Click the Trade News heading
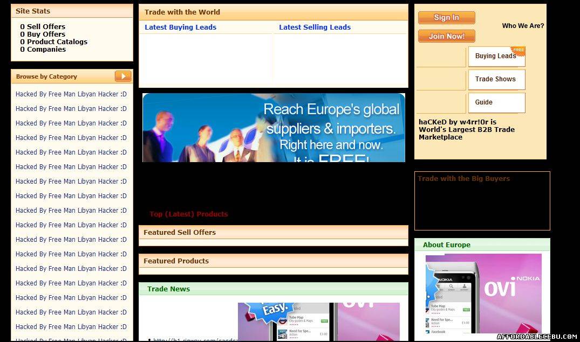580x342 pixels. (x=169, y=289)
